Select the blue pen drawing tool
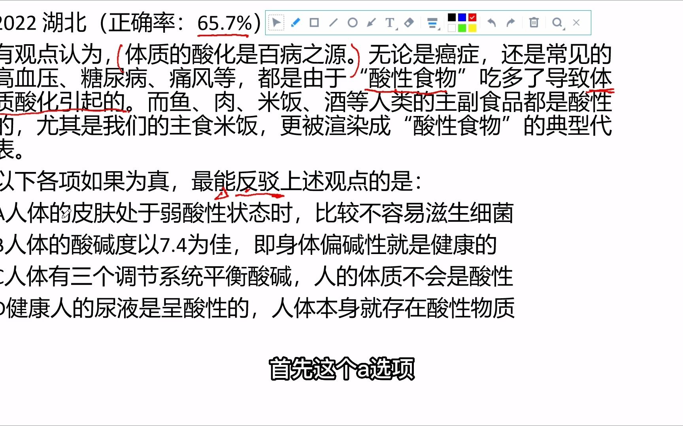Image resolution: width=683 pixels, height=426 pixels. (295, 22)
